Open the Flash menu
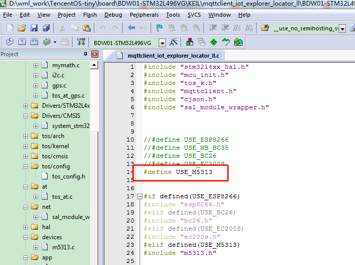The image size is (355, 265). 90,15
